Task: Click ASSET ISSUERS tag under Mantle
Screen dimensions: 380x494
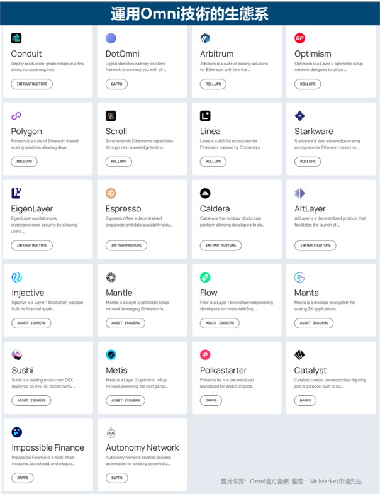Action: pyautogui.click(x=125, y=323)
